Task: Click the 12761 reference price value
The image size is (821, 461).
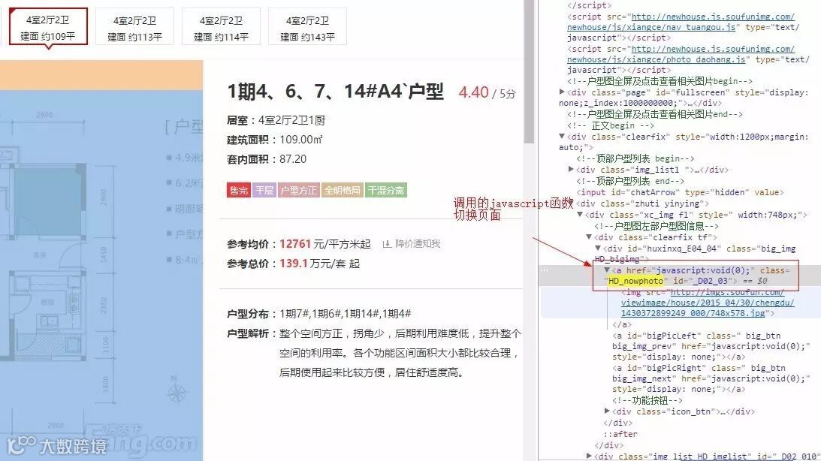Action: pyautogui.click(x=294, y=244)
